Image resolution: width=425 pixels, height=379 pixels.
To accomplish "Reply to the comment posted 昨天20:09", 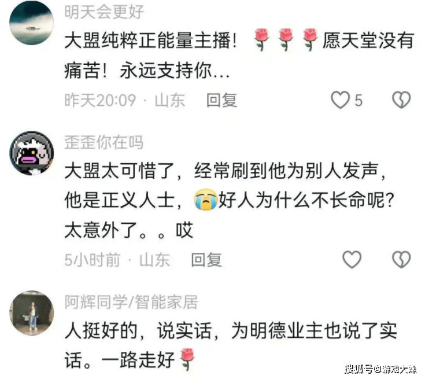I will coord(221,100).
